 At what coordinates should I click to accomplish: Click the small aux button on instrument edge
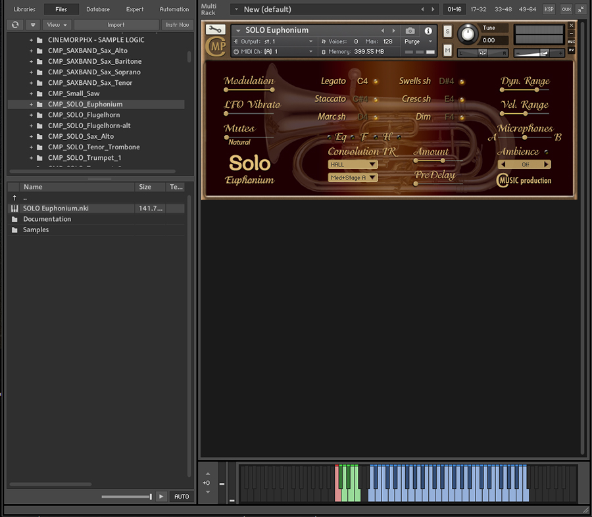[x=571, y=41]
